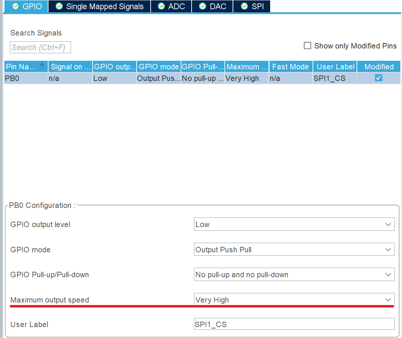Toggle the Modified checkbox for PB0
This screenshot has width=402, height=338.
[x=378, y=78]
